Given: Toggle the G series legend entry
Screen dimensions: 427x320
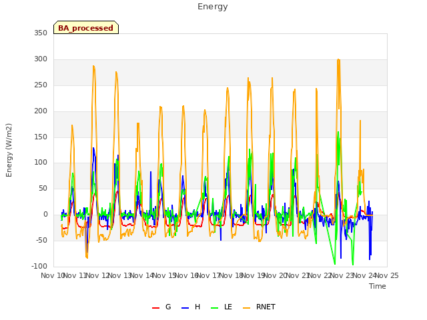Looking at the screenshot, I should point(161,307).
